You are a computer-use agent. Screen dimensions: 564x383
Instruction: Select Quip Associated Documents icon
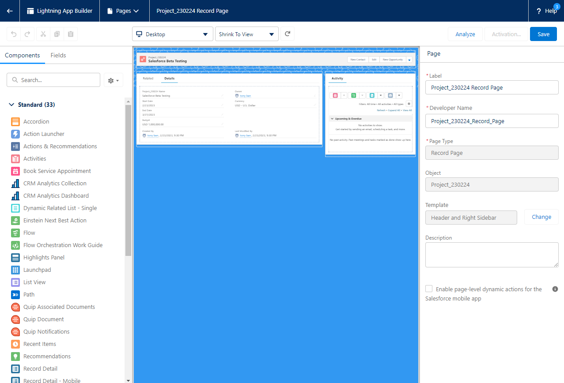(15, 307)
